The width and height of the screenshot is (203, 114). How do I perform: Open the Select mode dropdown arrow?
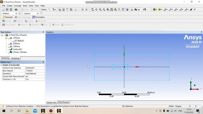(55, 9)
